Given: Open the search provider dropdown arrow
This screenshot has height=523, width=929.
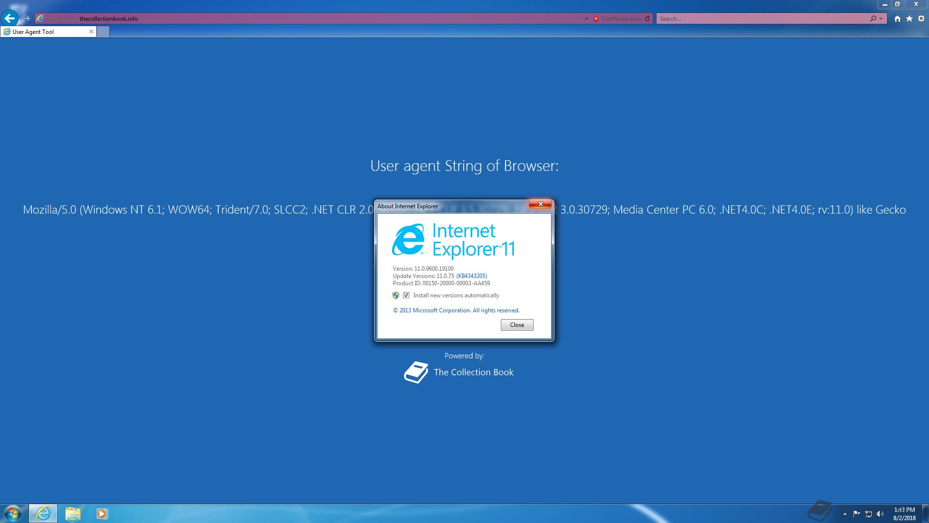Looking at the screenshot, I should click(881, 19).
